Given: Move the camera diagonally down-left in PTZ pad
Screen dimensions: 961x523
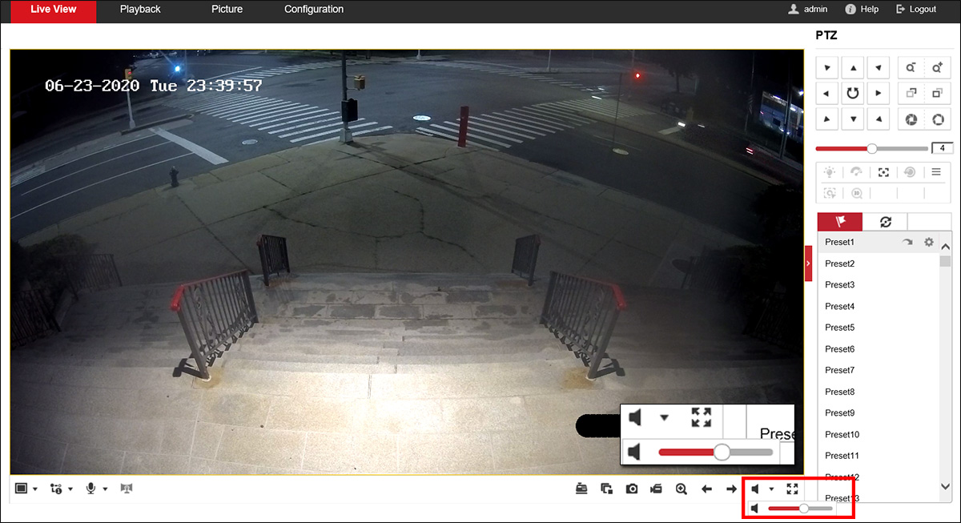Looking at the screenshot, I should pos(827,119).
